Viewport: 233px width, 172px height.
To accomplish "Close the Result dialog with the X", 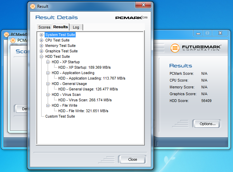I will click(x=143, y=5).
